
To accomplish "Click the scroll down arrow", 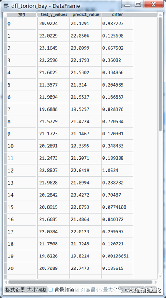I will (x=160, y=276).
